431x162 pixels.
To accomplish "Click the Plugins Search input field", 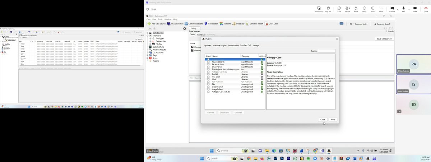I will tap(326, 51).
